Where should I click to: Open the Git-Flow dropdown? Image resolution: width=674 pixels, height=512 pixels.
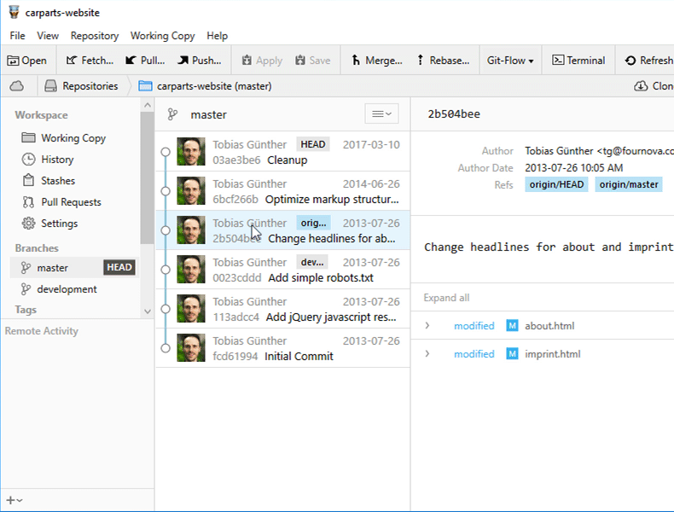(x=510, y=61)
